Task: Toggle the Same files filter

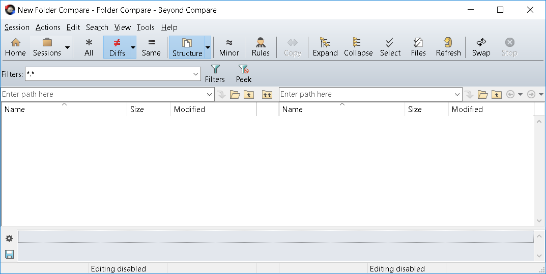Action: tap(151, 47)
